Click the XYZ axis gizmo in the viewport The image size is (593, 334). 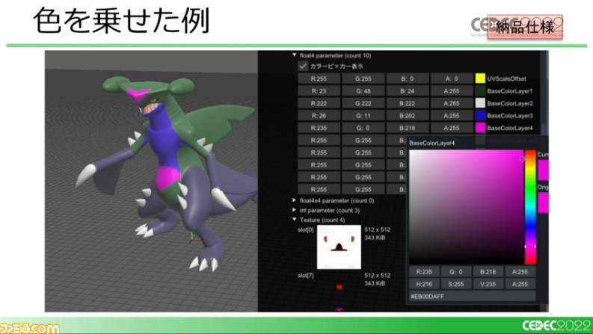193,238
